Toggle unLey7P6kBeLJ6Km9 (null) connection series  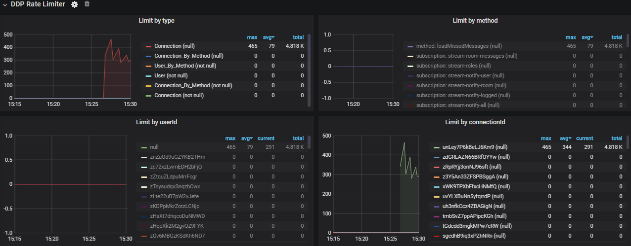click(x=475, y=147)
